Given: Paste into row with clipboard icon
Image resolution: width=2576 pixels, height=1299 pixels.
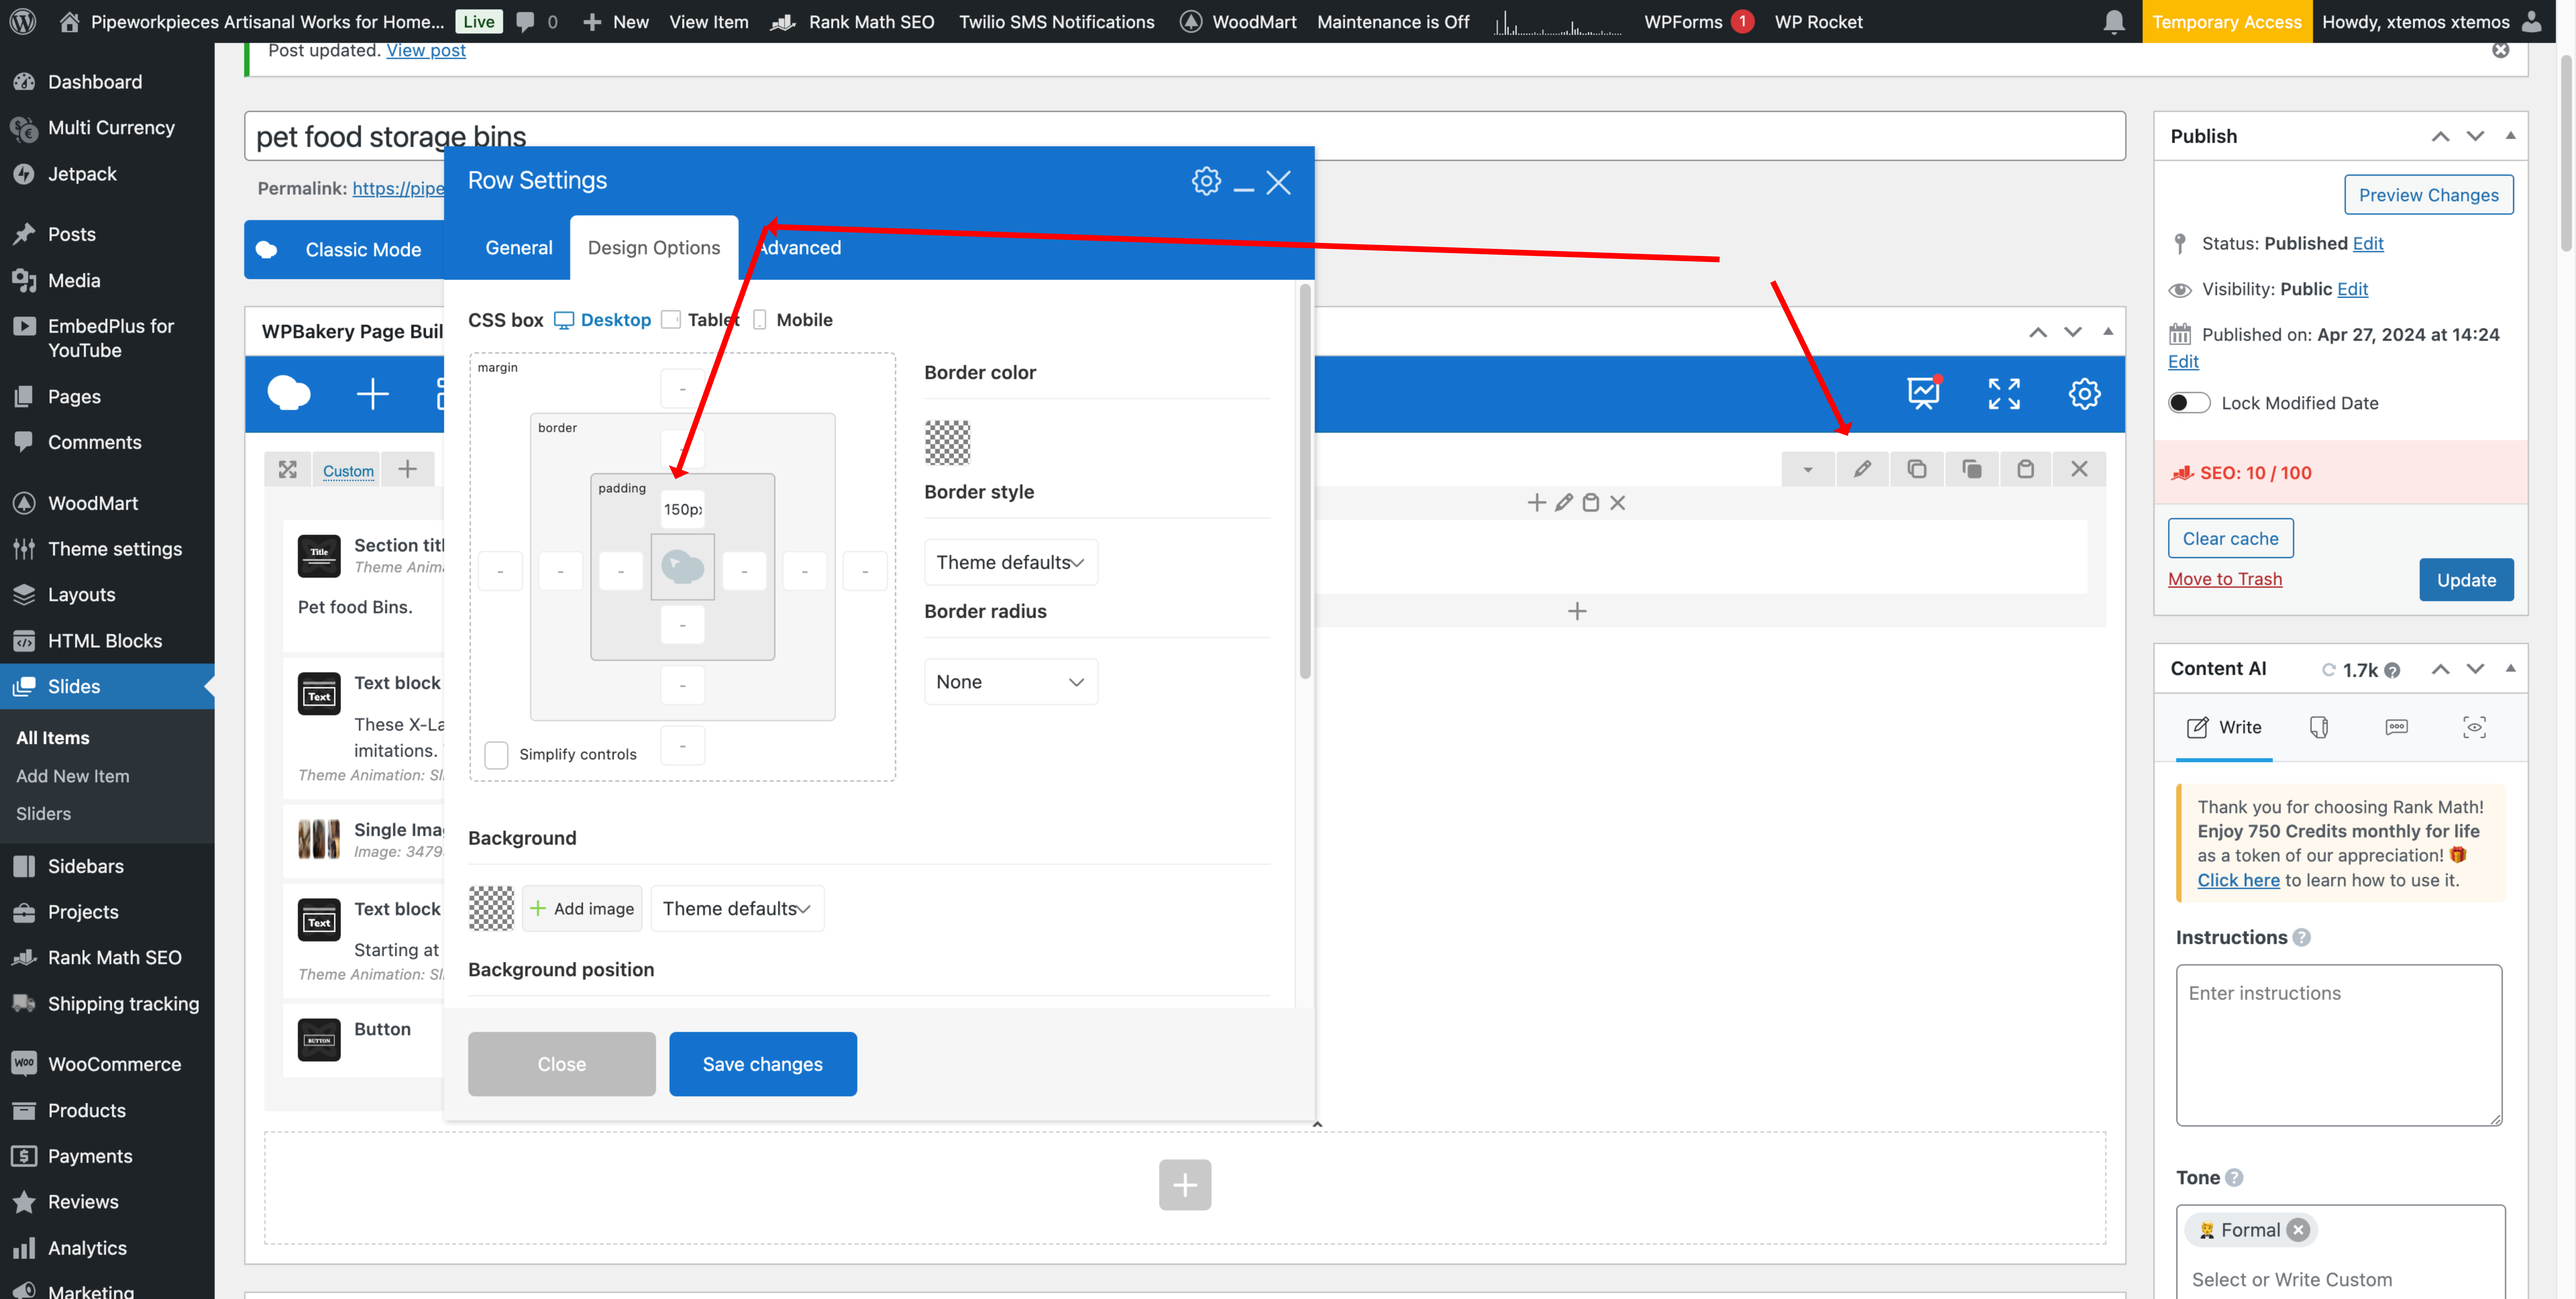Looking at the screenshot, I should point(2025,469).
